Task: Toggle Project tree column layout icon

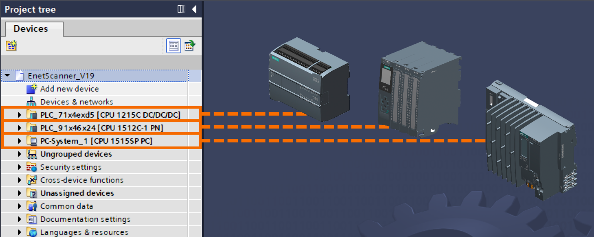Action: pyautogui.click(x=181, y=9)
